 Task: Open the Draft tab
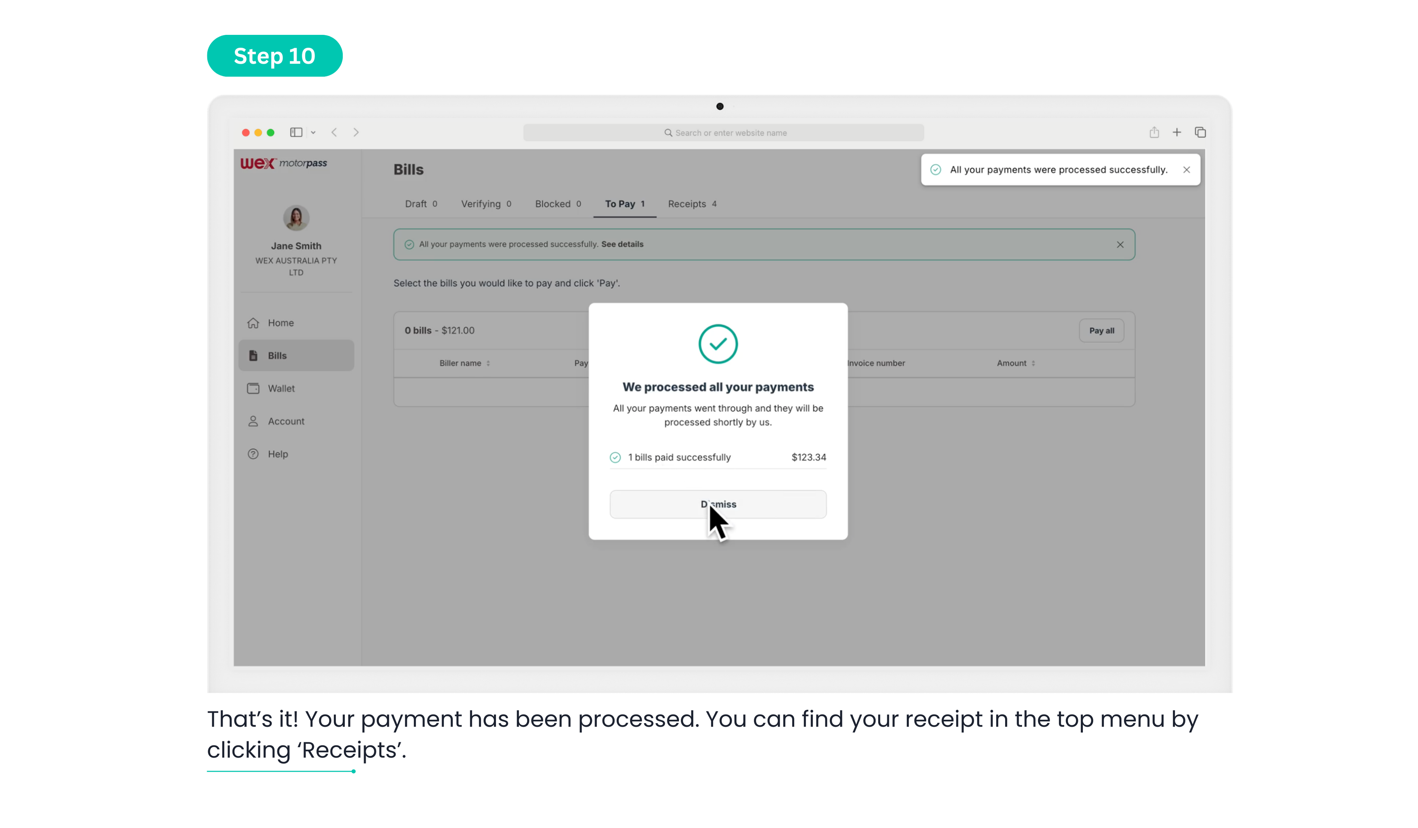click(x=420, y=204)
